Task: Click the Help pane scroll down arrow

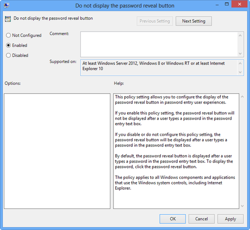Action: pos(242,206)
